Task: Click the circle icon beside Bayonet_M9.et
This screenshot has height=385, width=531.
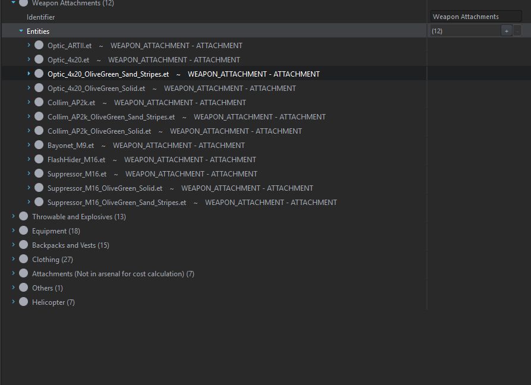Action: click(x=39, y=145)
